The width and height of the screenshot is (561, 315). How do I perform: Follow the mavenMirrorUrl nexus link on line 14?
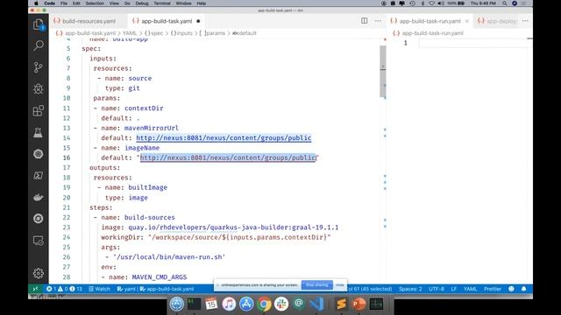(224, 138)
